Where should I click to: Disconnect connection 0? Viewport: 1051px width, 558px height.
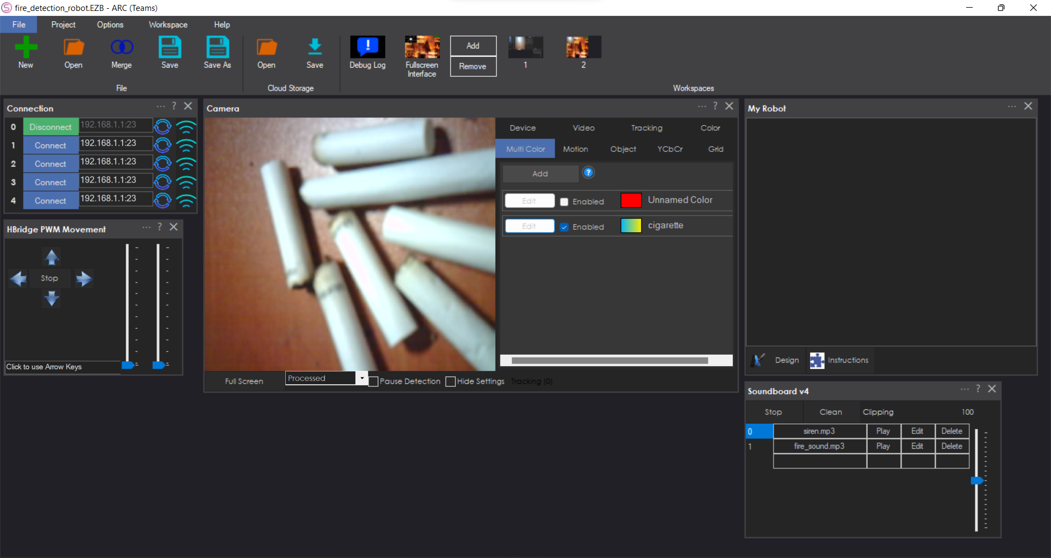pos(50,126)
